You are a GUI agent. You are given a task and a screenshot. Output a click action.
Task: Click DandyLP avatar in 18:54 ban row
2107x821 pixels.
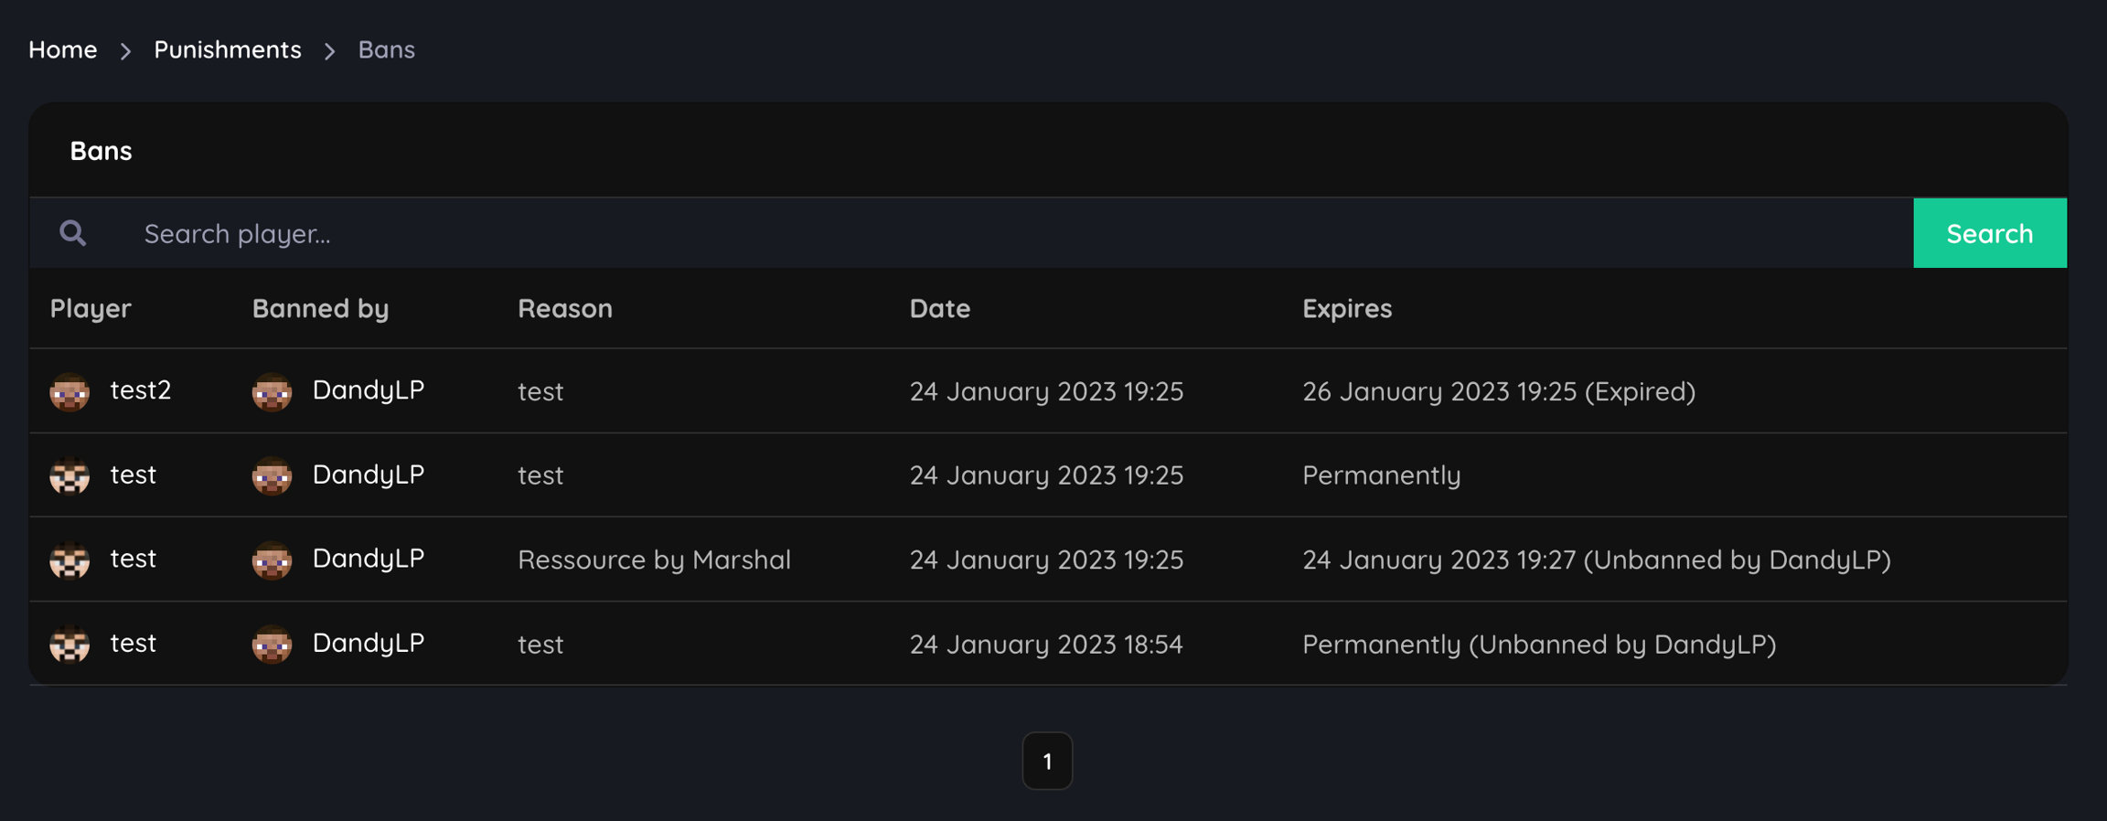click(x=272, y=645)
